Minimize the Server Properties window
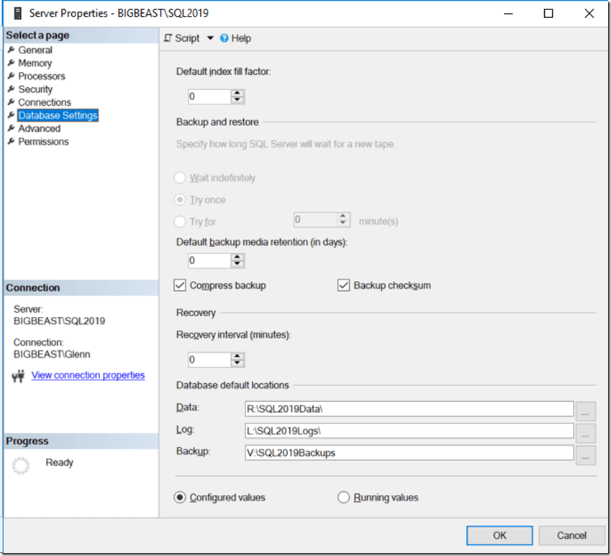 pos(508,14)
